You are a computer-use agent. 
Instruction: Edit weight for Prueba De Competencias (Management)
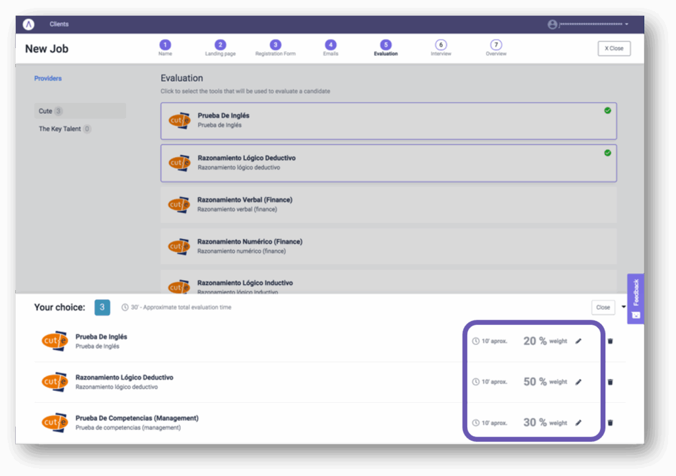[578, 423]
